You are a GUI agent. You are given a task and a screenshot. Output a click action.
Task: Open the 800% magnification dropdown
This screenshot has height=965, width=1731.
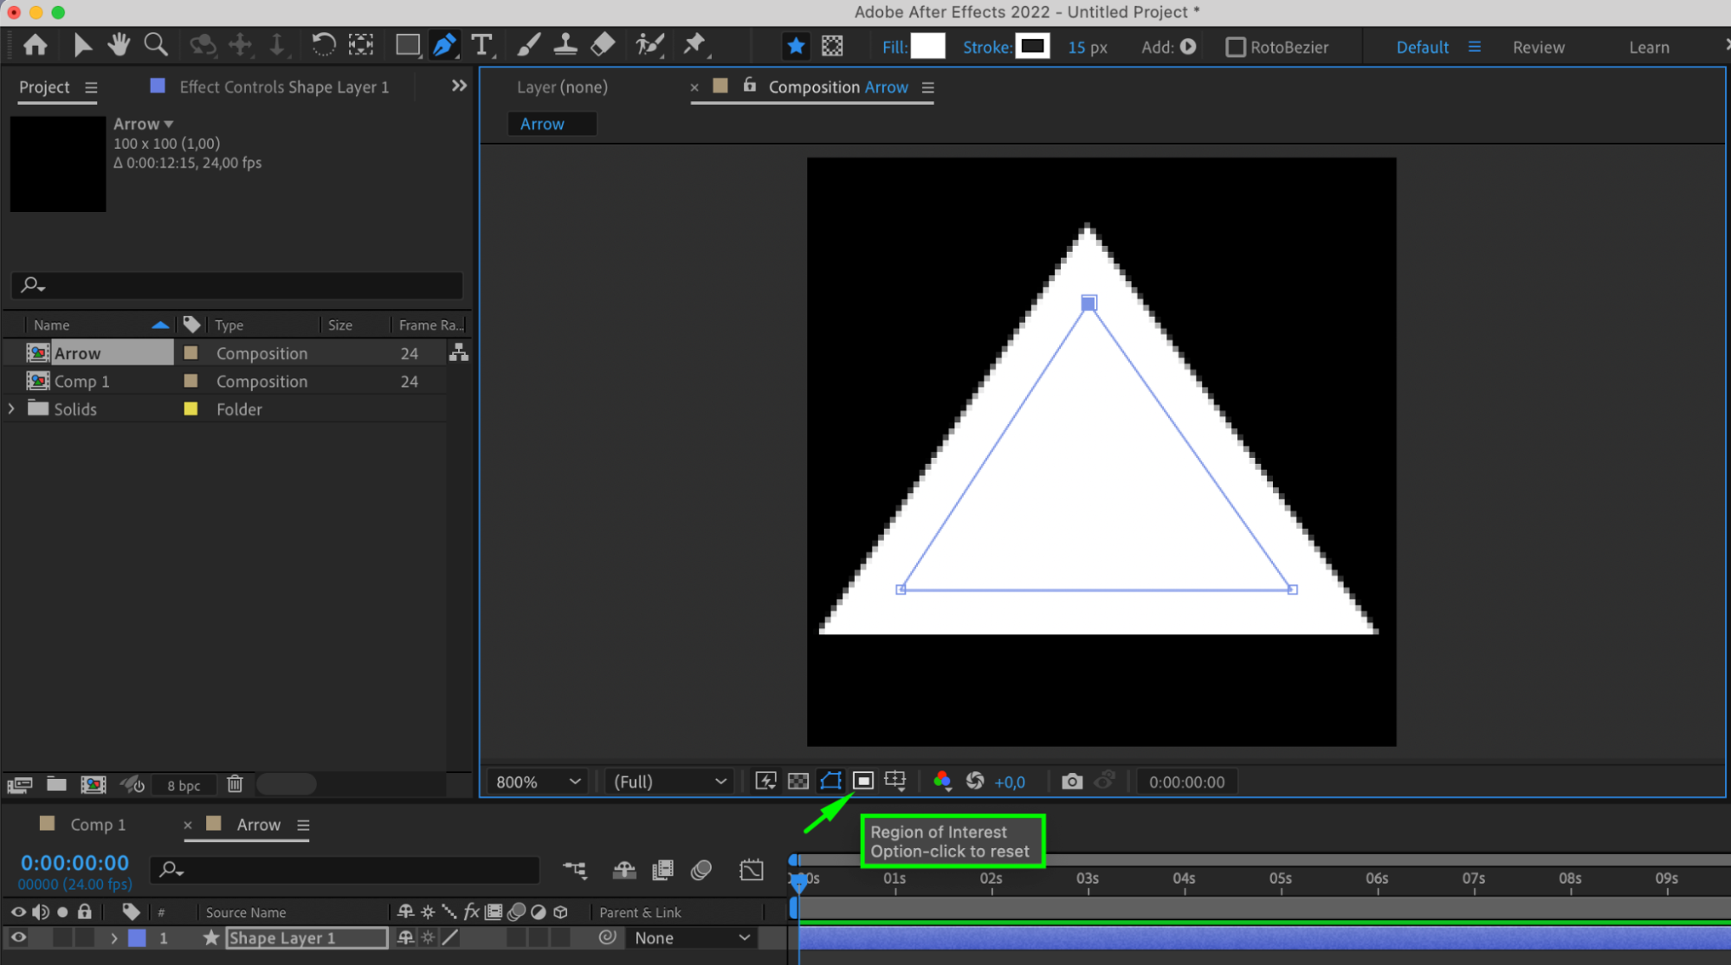[537, 782]
